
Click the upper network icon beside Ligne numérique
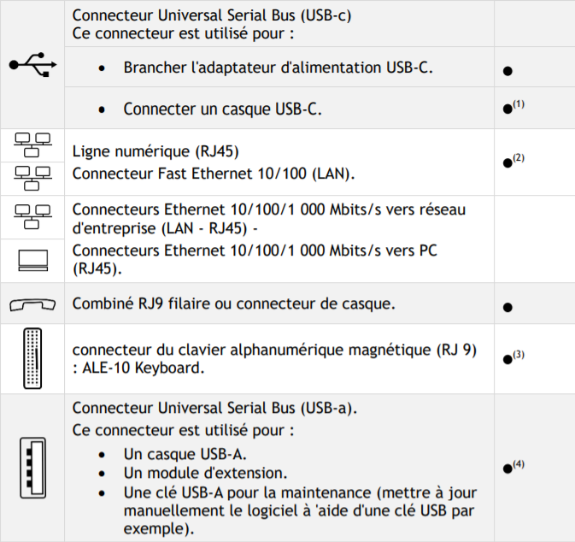32,145
